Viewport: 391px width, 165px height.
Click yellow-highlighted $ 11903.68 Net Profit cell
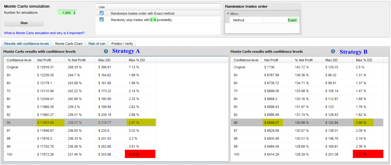tap(49, 123)
